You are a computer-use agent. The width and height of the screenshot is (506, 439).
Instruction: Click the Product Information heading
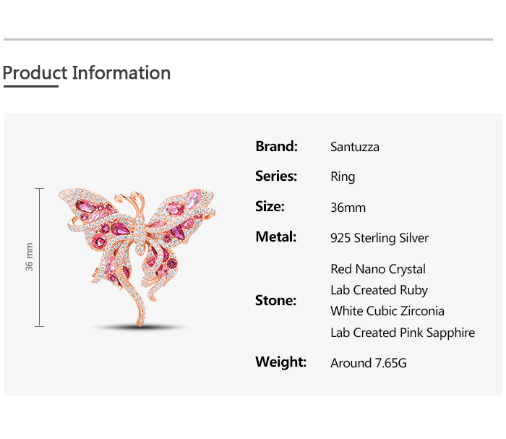[87, 73]
